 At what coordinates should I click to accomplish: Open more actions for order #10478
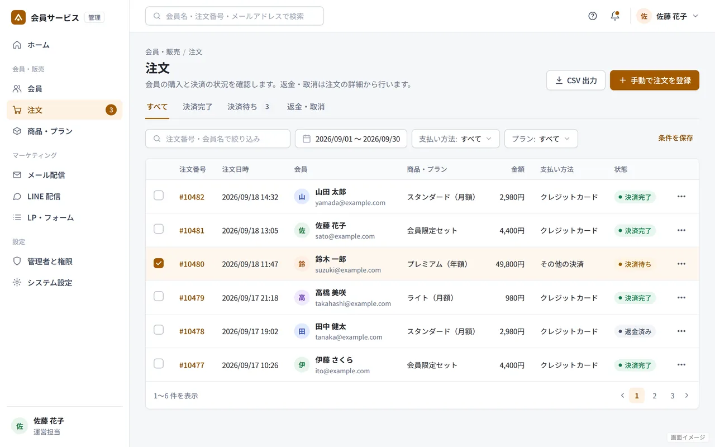point(681,331)
